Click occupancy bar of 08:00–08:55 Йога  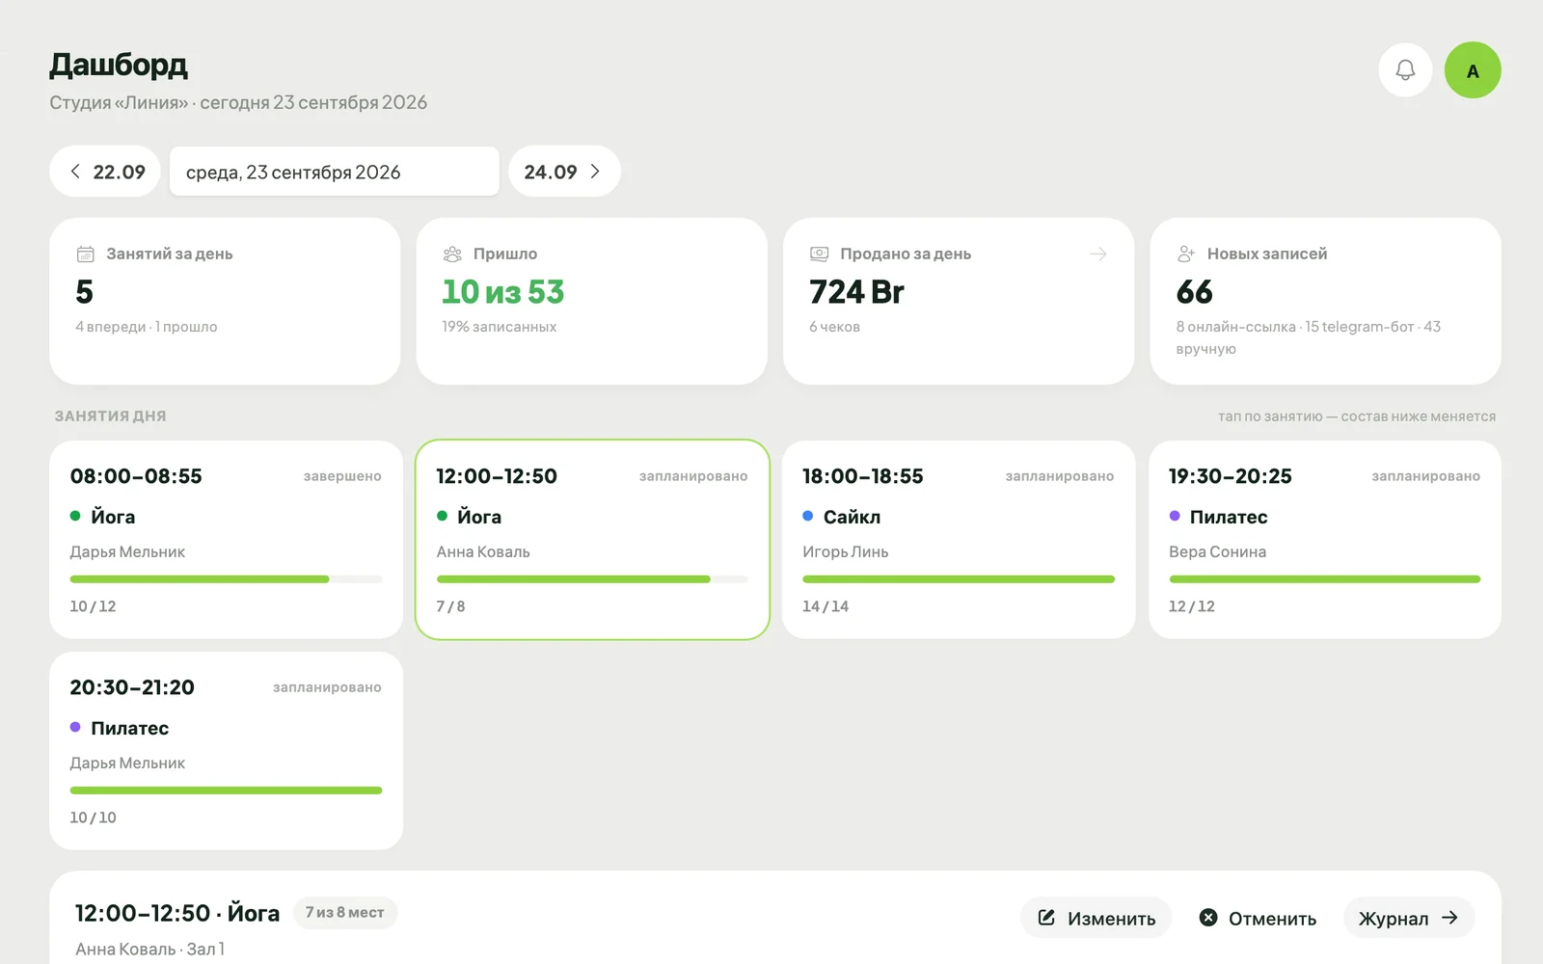click(x=226, y=579)
